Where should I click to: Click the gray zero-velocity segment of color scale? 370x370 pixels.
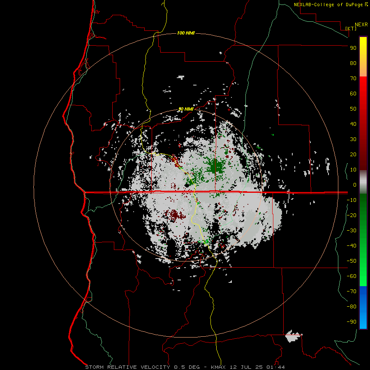tap(363, 182)
